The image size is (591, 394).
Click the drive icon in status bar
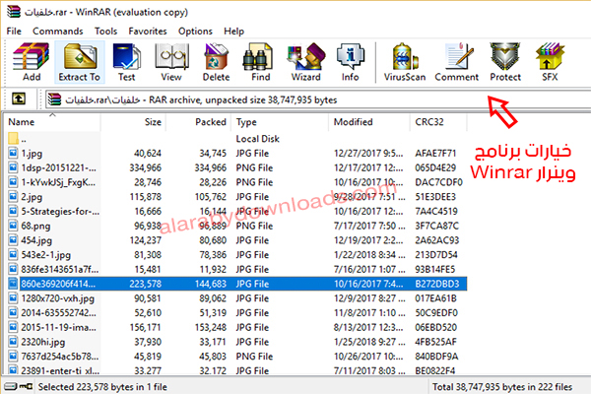(x=11, y=386)
